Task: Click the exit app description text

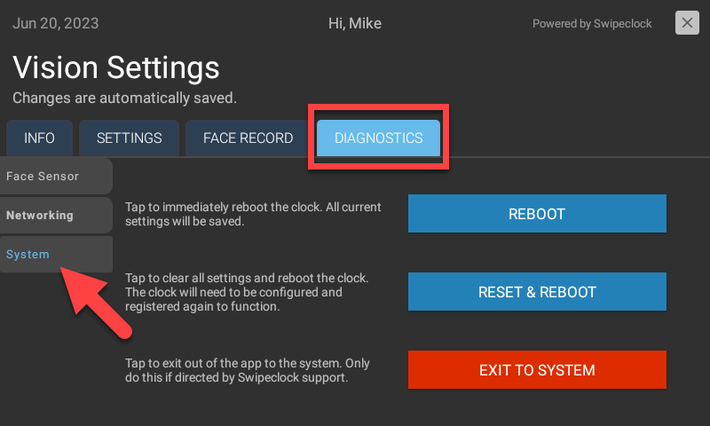Action: pos(248,370)
